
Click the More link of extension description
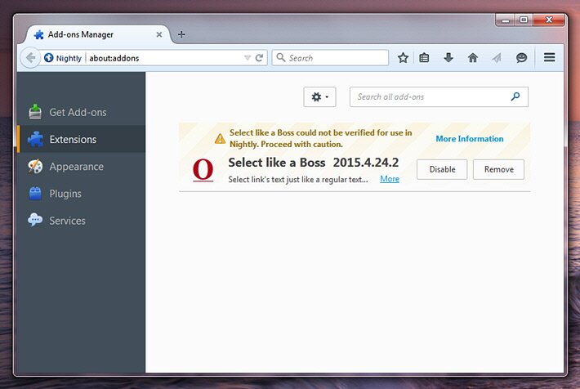coord(390,179)
